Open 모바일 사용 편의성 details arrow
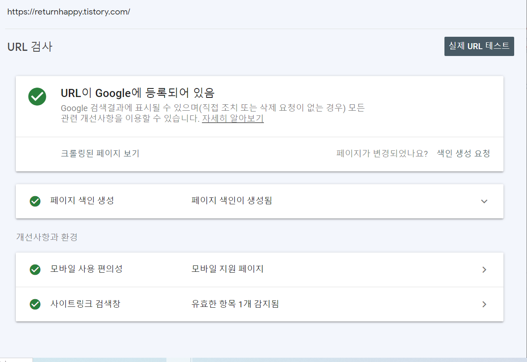Viewport: 527px width, 362px height. (x=484, y=270)
